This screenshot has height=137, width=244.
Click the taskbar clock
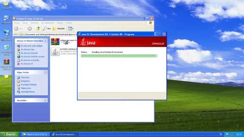coord(239,134)
